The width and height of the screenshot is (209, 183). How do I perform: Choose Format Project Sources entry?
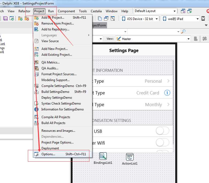click(x=63, y=74)
